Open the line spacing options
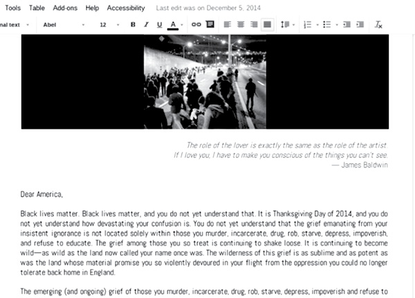 coord(285,25)
